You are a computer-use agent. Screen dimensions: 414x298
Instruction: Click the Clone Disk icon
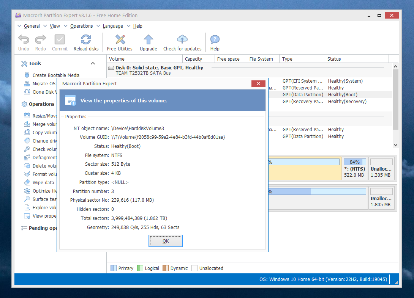27,92
